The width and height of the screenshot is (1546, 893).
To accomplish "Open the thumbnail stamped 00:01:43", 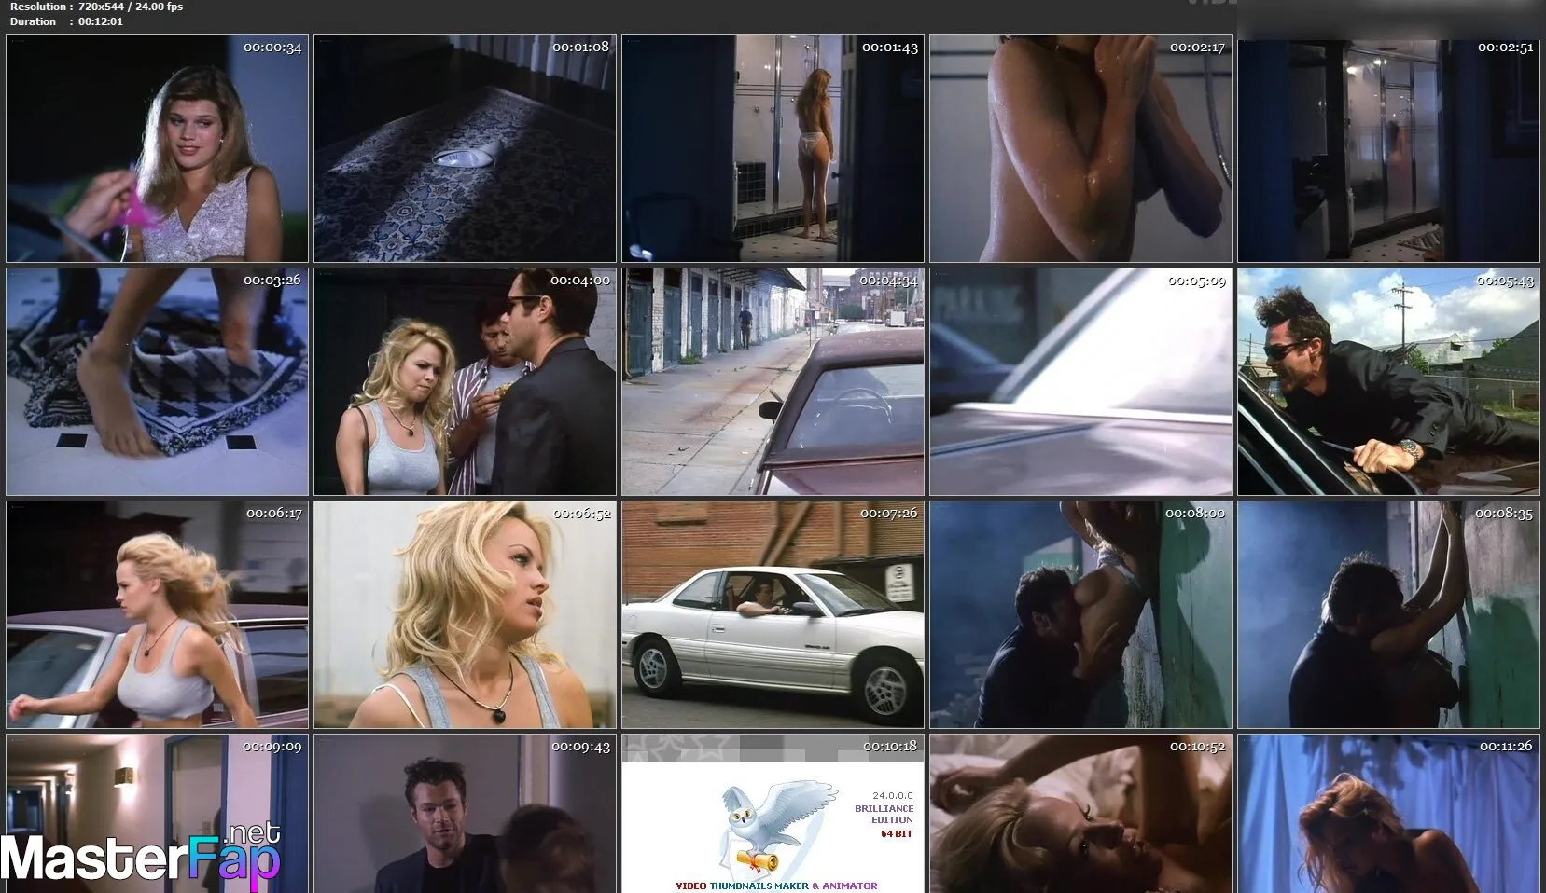I will click(x=773, y=149).
